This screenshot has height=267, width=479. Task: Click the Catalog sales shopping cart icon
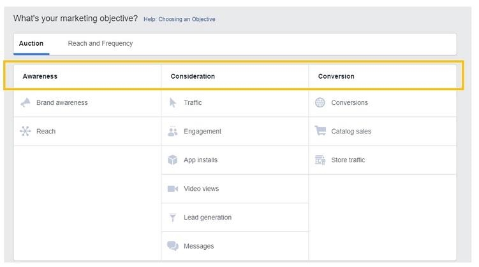coord(320,131)
